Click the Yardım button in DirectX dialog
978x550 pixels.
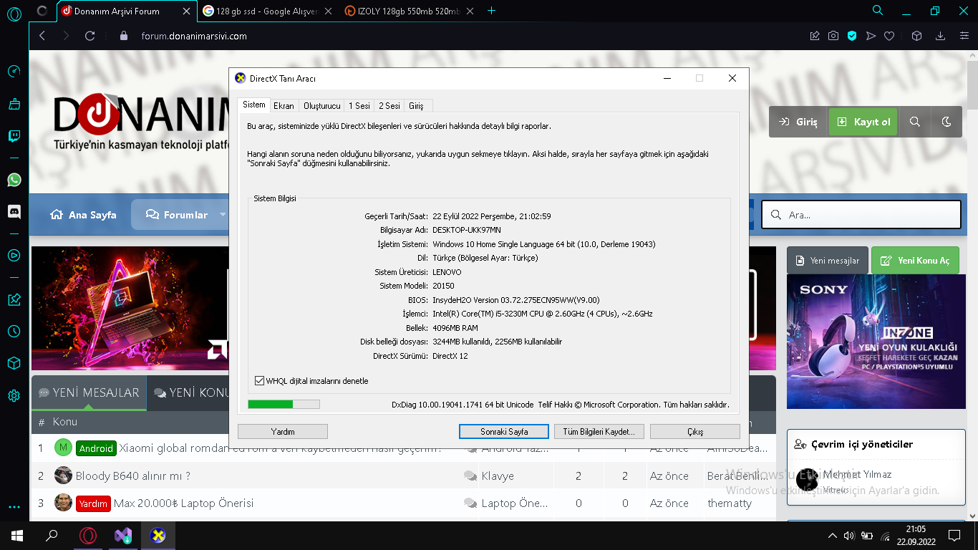283,432
